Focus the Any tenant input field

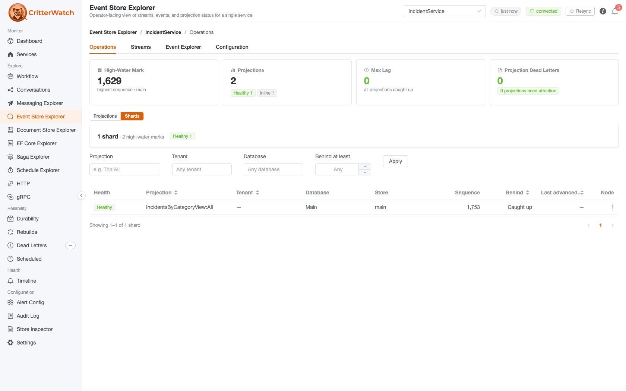tap(202, 169)
